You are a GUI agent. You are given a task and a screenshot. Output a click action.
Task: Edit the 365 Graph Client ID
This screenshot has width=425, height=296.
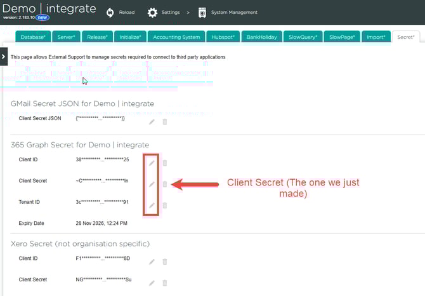(152, 163)
